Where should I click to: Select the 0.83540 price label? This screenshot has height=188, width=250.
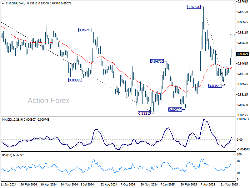215,86
